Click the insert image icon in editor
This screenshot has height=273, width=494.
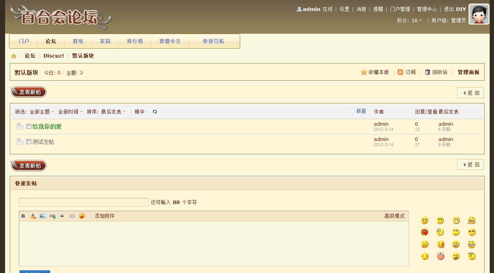pos(43,216)
